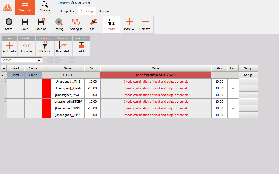Viewport: 279px width, 174px height.
Task: Click the Name column header
Action: pyautogui.click(x=68, y=68)
